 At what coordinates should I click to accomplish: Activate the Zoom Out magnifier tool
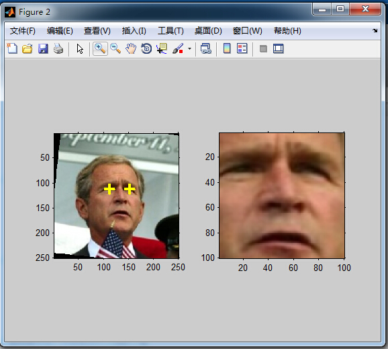(115, 48)
